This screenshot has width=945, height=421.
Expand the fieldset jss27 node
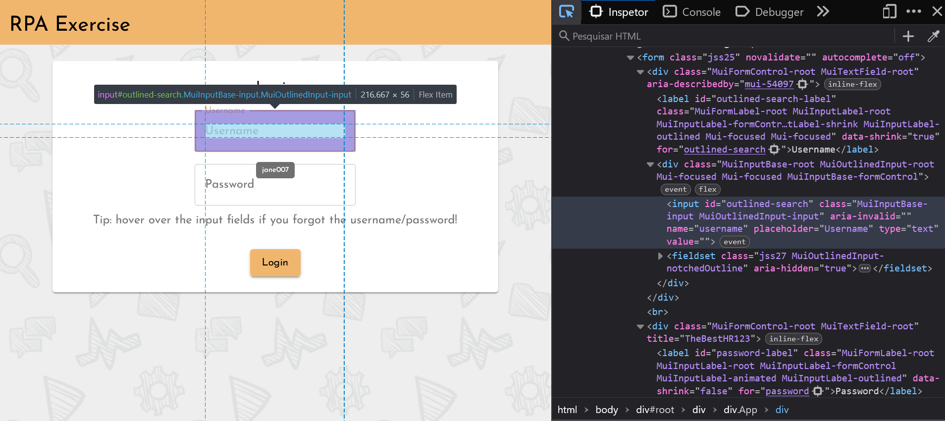[660, 256]
